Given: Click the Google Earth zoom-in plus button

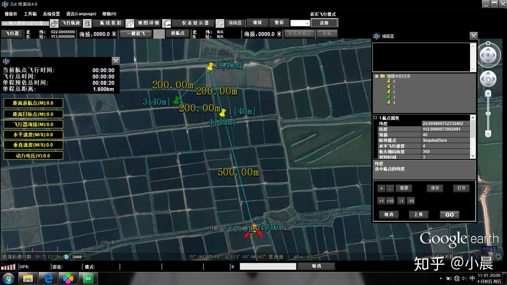Looking at the screenshot, I should click(488, 93).
